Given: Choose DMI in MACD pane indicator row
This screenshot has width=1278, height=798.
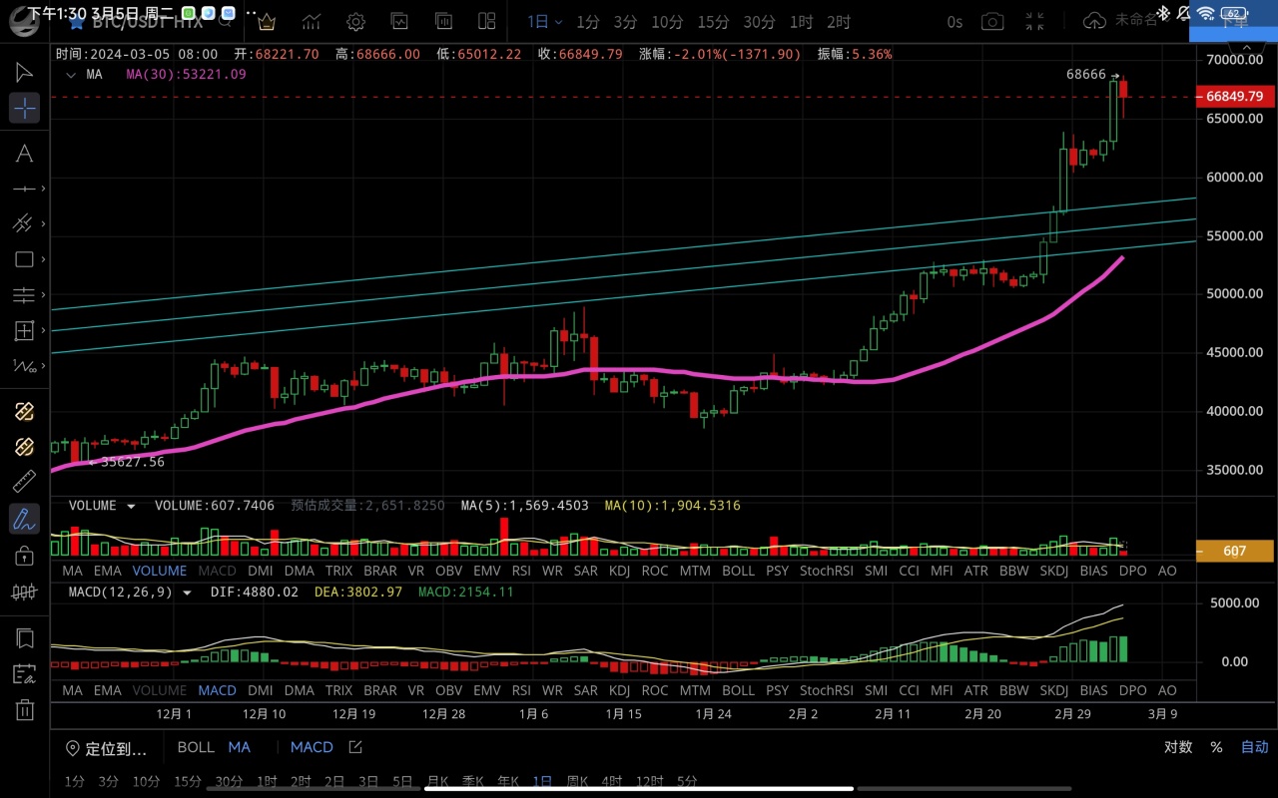Looking at the screenshot, I should pos(260,690).
